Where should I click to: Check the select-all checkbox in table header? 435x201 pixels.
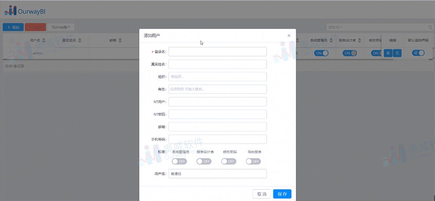pyautogui.click(x=11, y=41)
